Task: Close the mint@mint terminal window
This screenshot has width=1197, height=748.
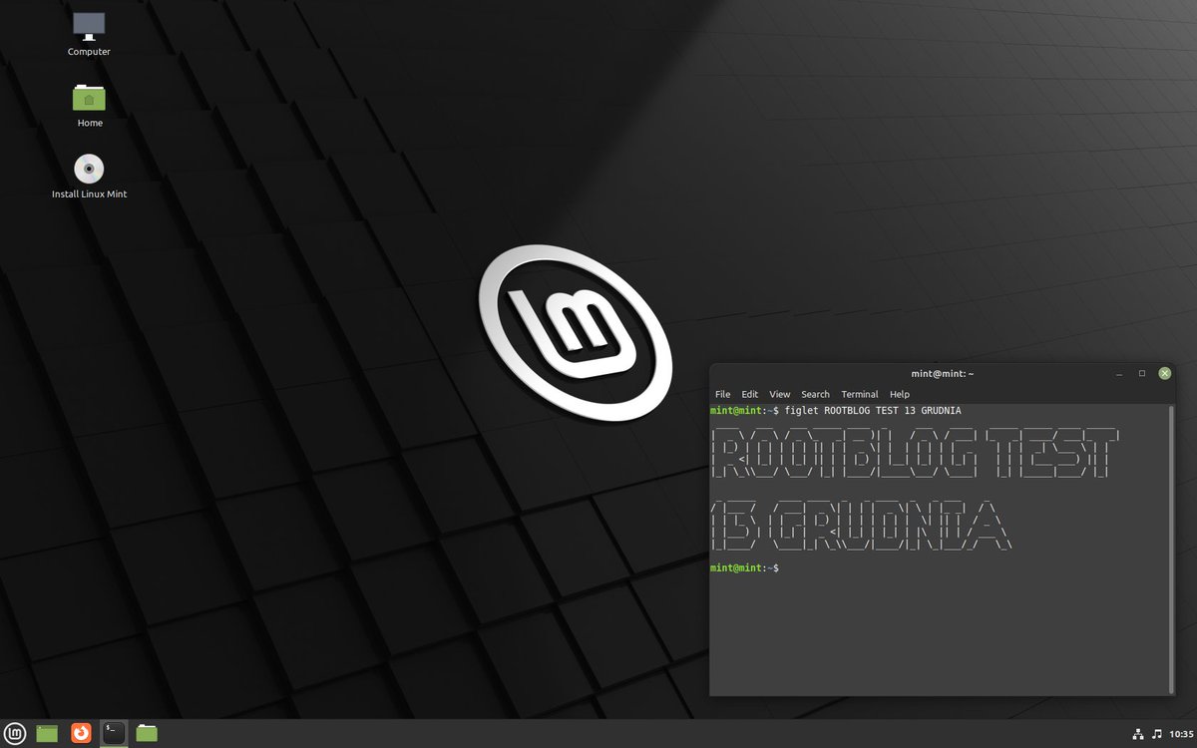Action: [x=1164, y=373]
